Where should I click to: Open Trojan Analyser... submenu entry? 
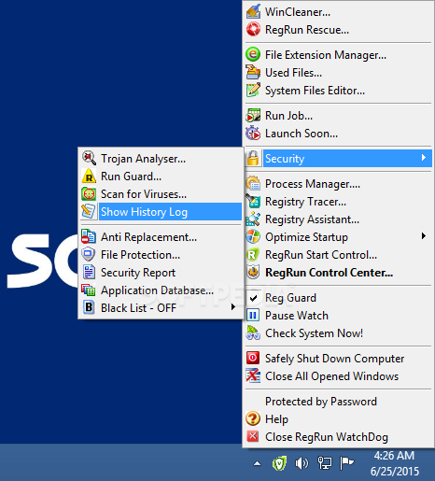[161, 159]
